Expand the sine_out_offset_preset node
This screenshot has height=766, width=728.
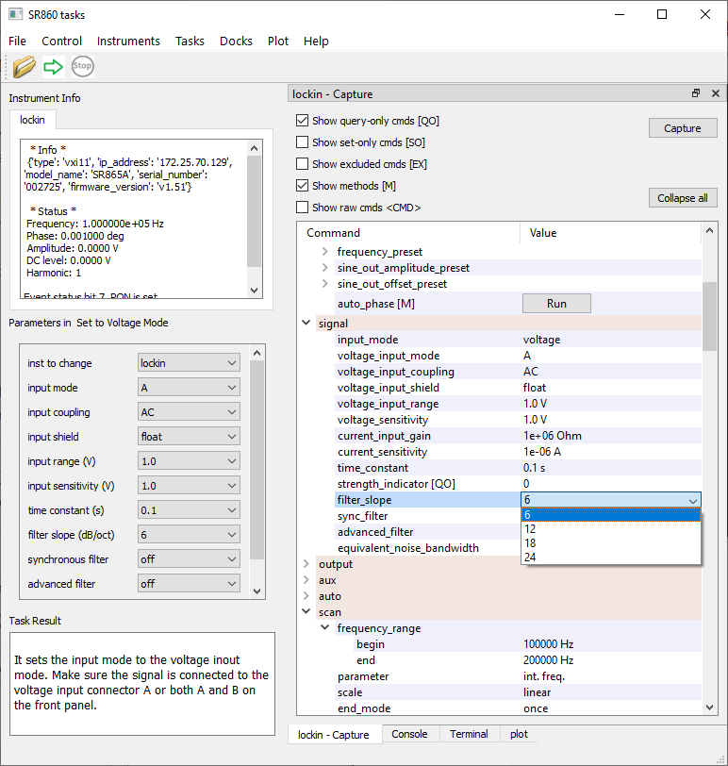coord(324,284)
